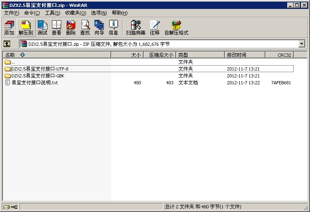Sort by CRC32 column header

tap(279, 55)
